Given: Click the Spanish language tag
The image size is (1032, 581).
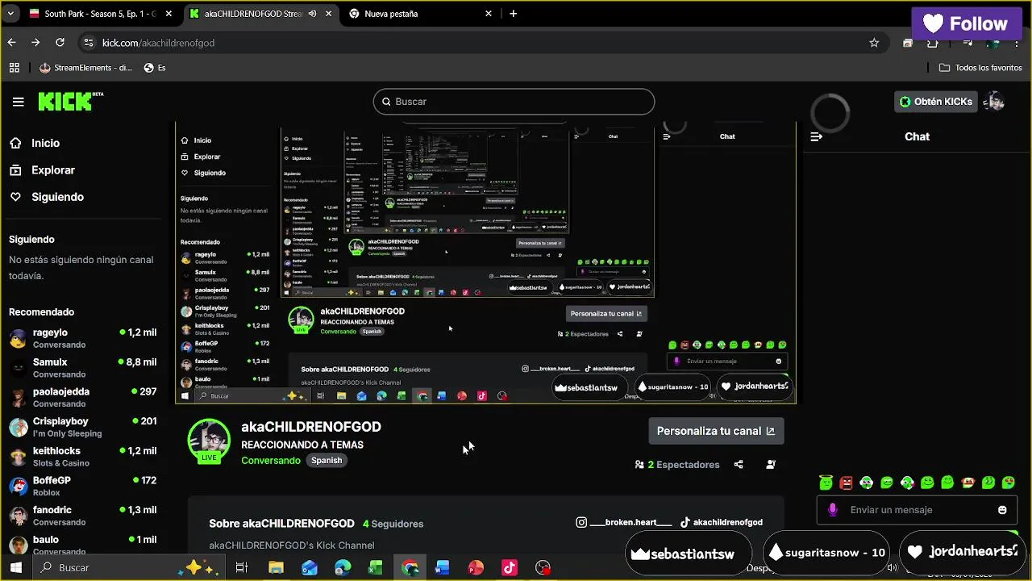Looking at the screenshot, I should [x=327, y=460].
